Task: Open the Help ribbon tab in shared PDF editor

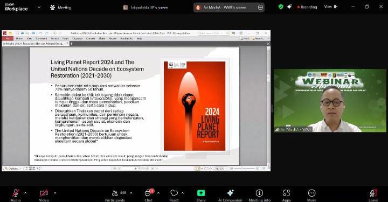Action: [x=139, y=39]
